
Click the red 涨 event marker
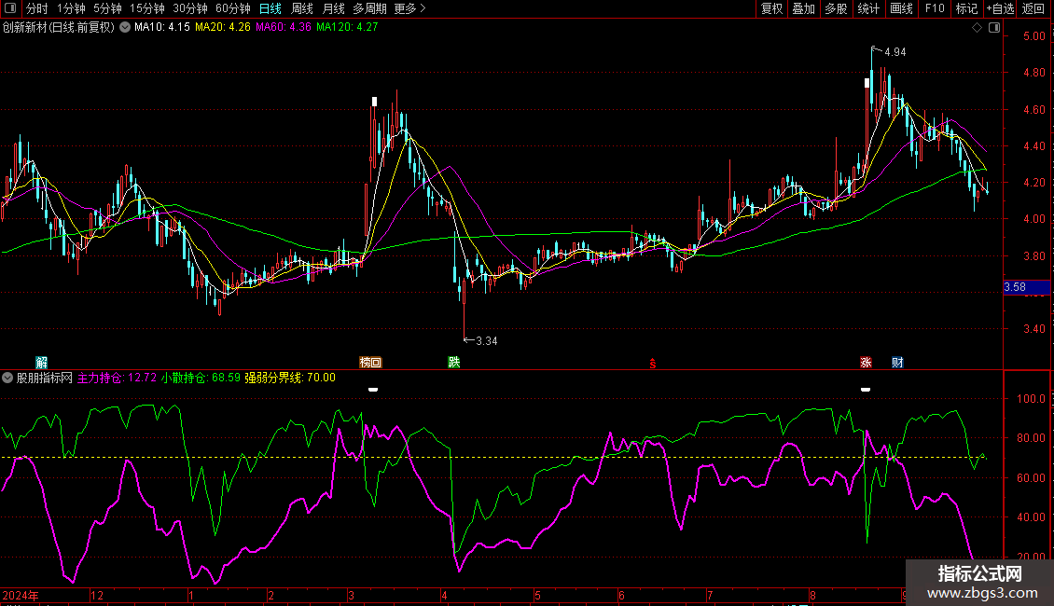point(866,362)
